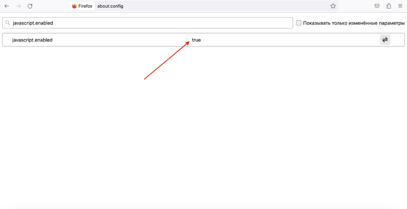
Task: Click the Firefox identity badge in address bar
Action: coord(82,6)
